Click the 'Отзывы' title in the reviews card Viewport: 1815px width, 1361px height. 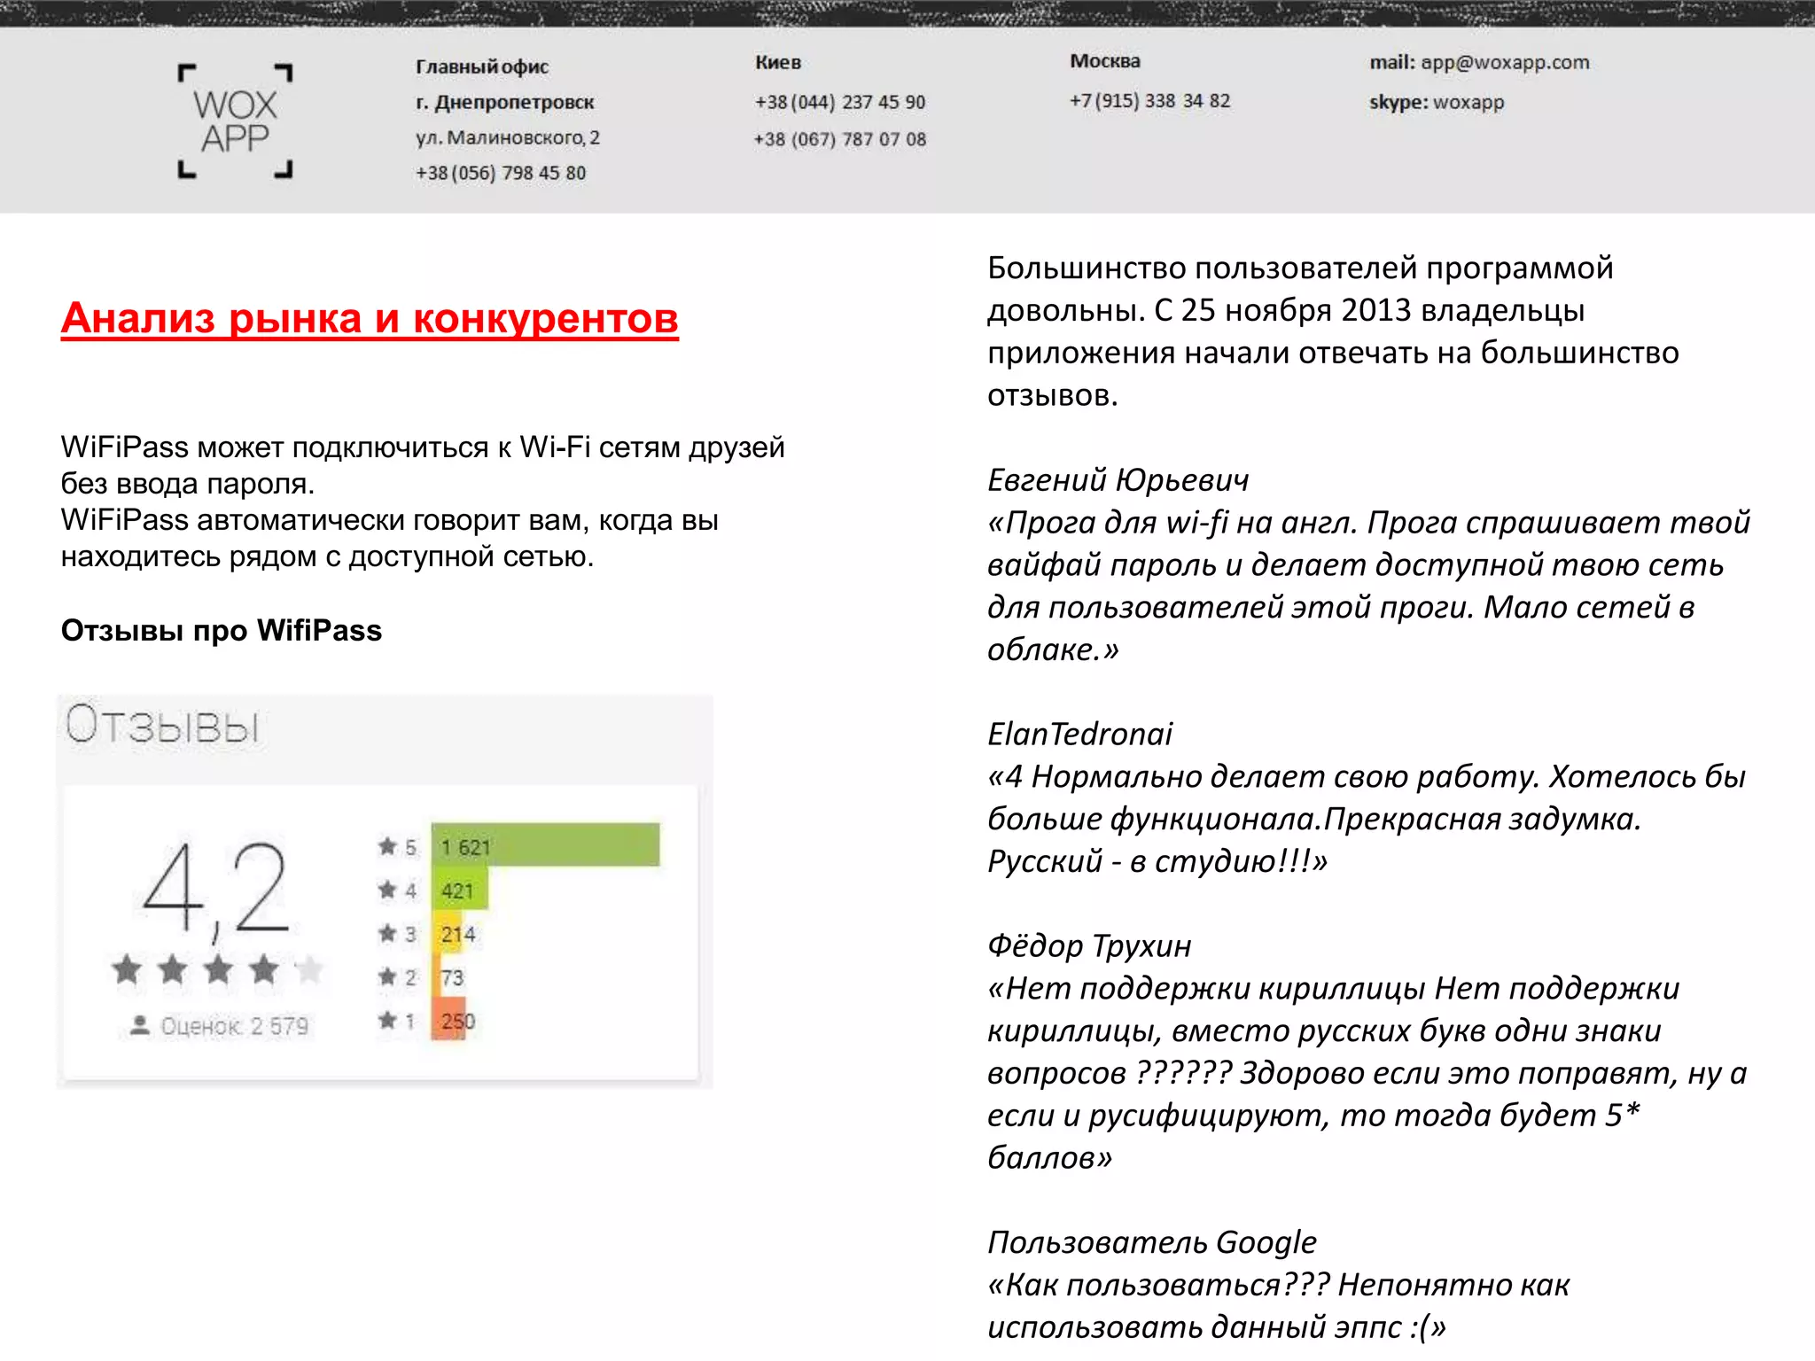point(162,725)
